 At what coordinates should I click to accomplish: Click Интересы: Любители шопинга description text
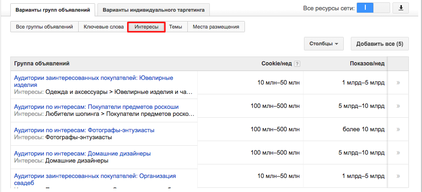tap(104, 114)
